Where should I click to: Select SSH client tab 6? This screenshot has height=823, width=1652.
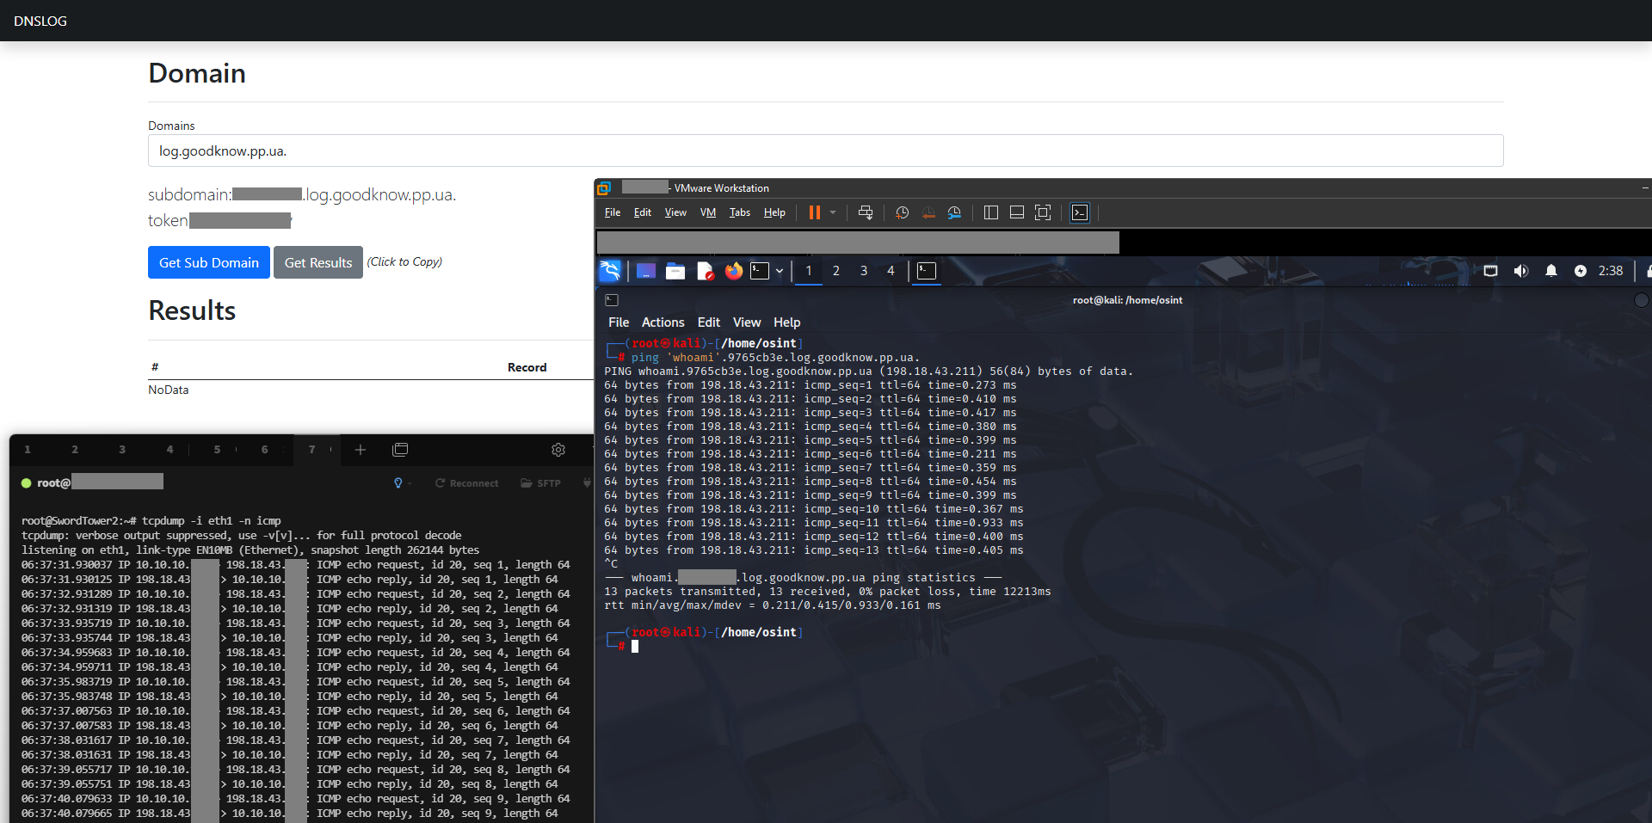click(264, 450)
